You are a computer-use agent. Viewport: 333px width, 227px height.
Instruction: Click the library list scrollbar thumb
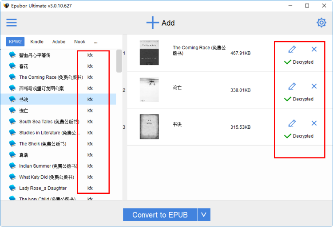click(119, 61)
